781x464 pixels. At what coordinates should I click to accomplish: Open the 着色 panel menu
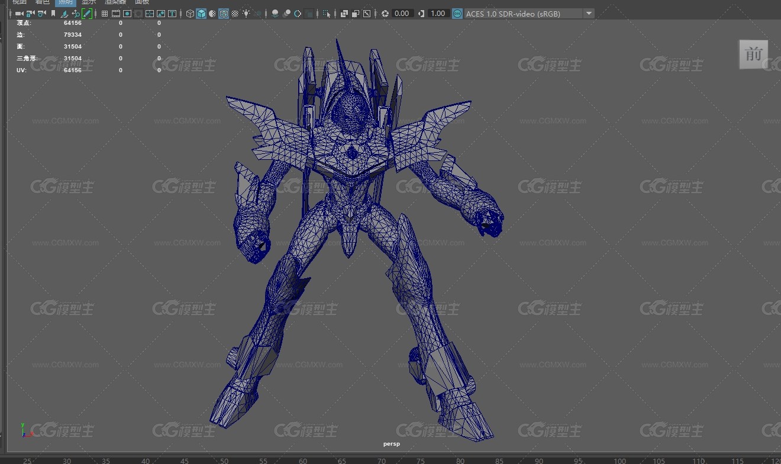click(43, 2)
